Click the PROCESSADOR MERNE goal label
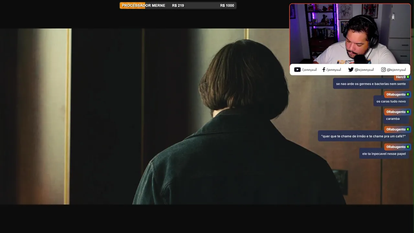414x233 pixels. pyautogui.click(x=143, y=6)
